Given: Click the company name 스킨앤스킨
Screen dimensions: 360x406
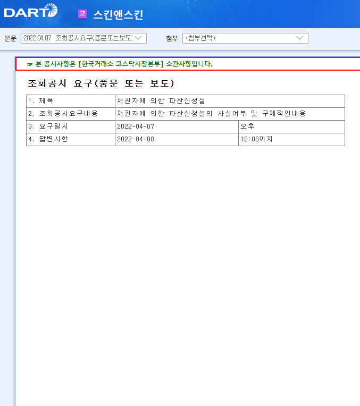Looking at the screenshot, I should (118, 14).
